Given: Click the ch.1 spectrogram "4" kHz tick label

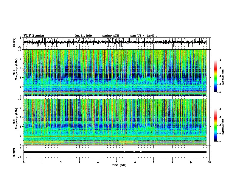Looking at the screenshot, I should tap(21, 78).
